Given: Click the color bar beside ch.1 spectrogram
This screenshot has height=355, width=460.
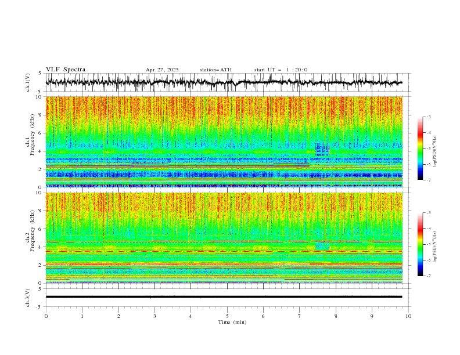Looking at the screenshot, I should pyautogui.click(x=420, y=148).
